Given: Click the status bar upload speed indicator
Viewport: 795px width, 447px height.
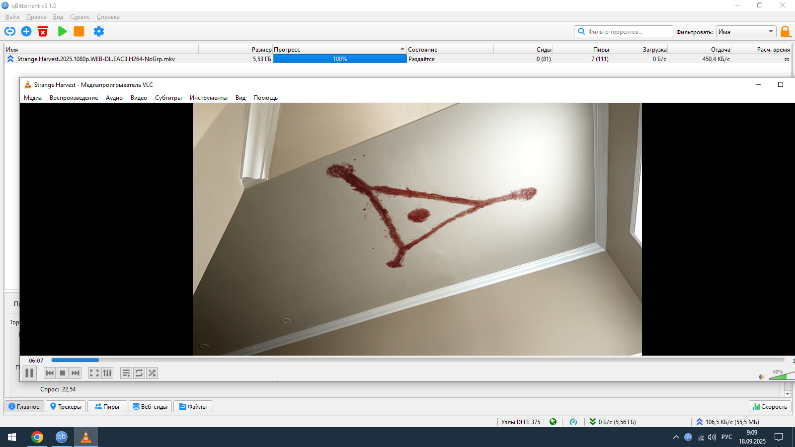Looking at the screenshot, I should [x=727, y=422].
